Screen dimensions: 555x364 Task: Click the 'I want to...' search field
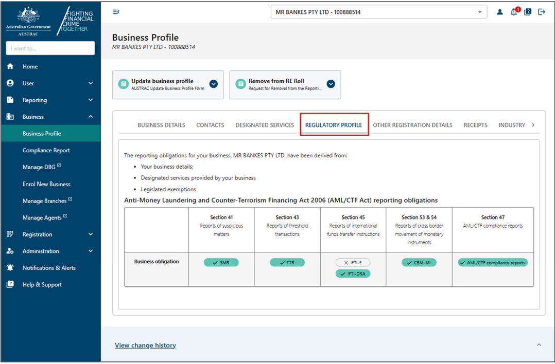click(x=50, y=48)
